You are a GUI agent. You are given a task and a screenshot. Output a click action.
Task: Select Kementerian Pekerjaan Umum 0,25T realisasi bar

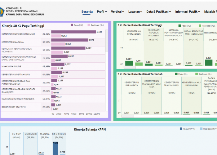tap(56, 36)
